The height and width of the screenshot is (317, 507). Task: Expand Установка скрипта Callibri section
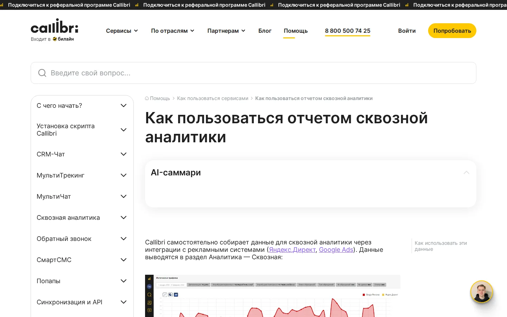[x=82, y=130]
